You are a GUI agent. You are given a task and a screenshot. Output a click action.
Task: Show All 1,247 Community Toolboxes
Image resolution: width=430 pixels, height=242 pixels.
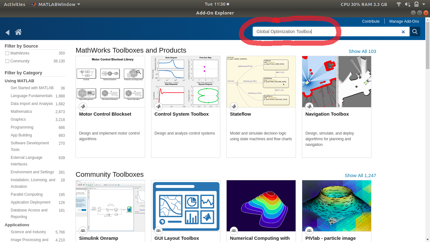click(360, 176)
